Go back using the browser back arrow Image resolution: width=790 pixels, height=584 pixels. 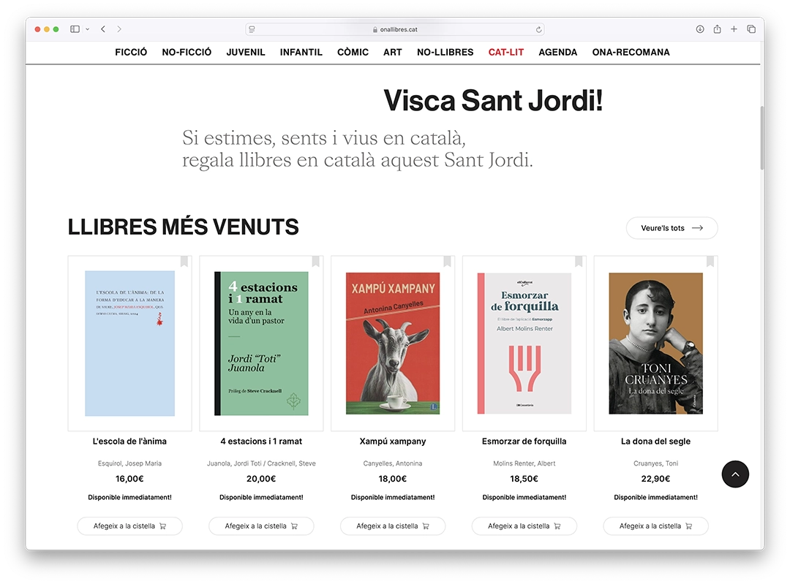coord(103,29)
